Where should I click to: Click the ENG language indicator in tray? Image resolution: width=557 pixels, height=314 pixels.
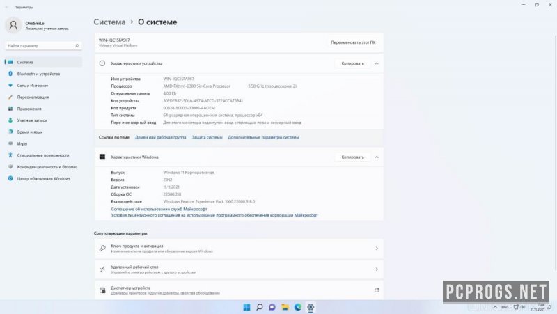(504, 307)
